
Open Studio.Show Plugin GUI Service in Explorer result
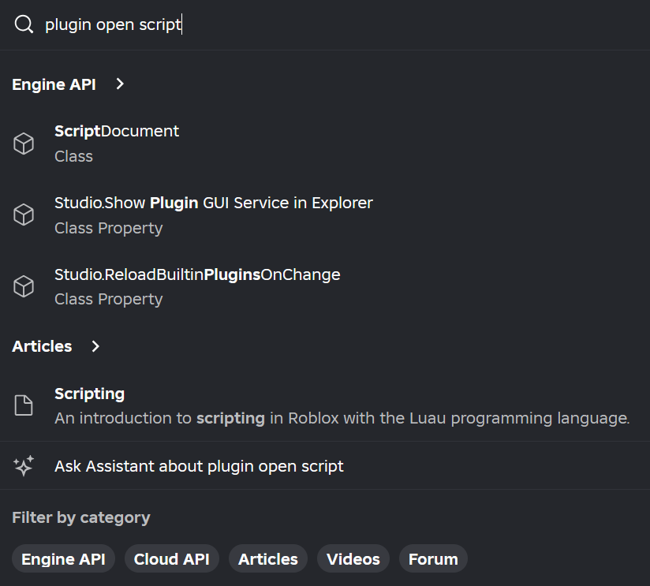pos(325,215)
